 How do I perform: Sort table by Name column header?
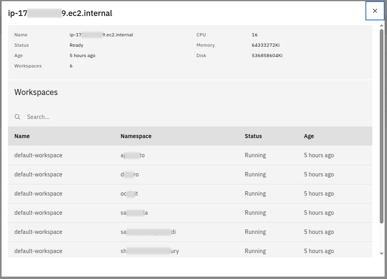coord(22,136)
